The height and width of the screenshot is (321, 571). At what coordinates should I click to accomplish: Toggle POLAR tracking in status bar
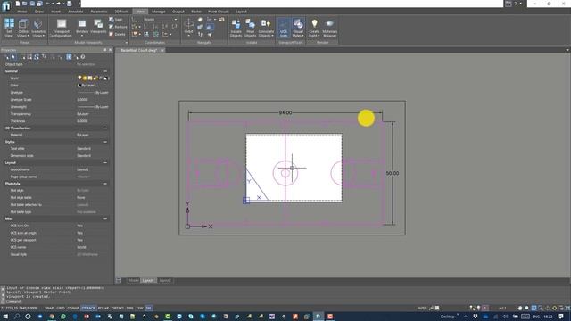click(103, 309)
